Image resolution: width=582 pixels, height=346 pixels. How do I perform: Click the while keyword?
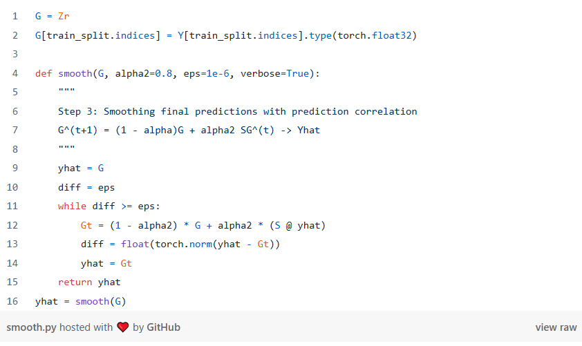point(72,206)
